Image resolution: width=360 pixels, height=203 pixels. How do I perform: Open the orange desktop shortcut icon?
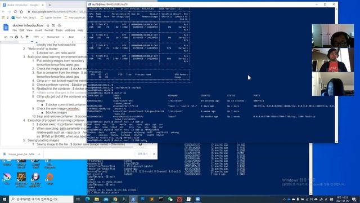tap(50, 178)
